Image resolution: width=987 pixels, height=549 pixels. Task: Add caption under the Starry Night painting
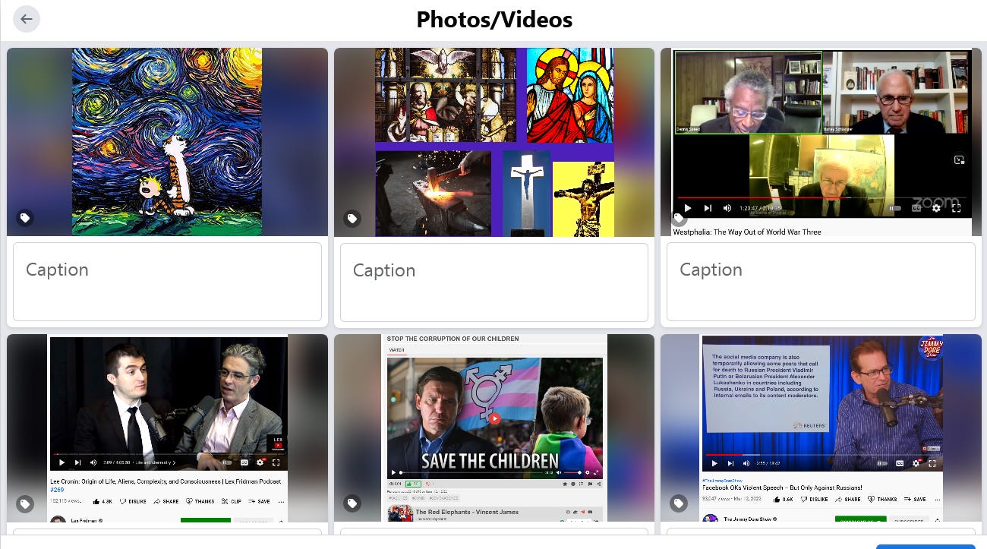click(167, 282)
